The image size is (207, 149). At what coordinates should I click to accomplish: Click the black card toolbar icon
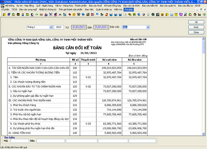18,14
